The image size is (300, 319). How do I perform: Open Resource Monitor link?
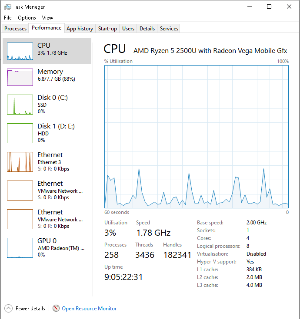point(89,309)
